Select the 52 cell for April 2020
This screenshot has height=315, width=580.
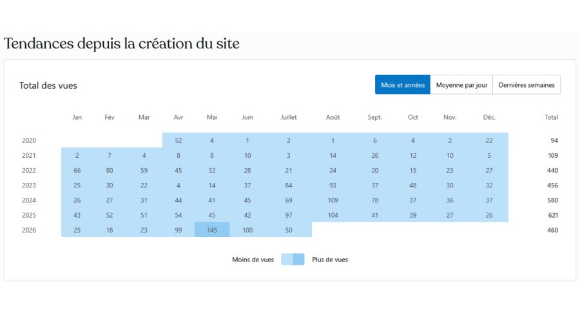[179, 140]
